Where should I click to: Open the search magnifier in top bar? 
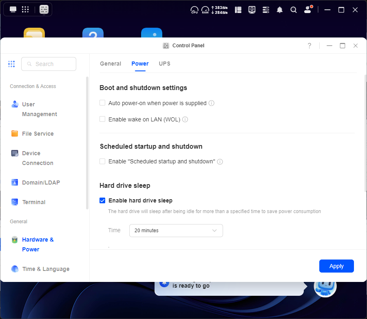pyautogui.click(x=294, y=10)
